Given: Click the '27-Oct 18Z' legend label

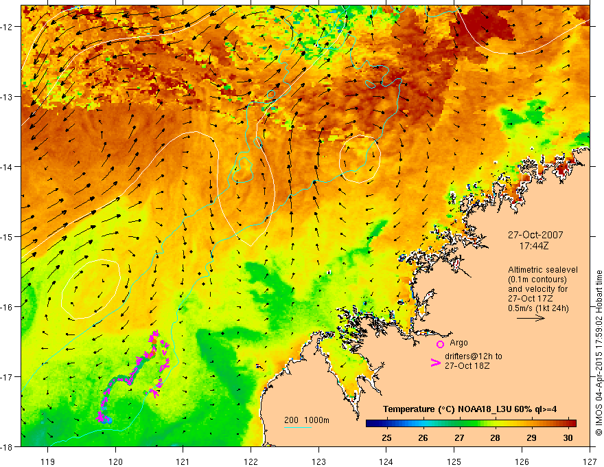Looking at the screenshot, I should pyautogui.click(x=467, y=366).
